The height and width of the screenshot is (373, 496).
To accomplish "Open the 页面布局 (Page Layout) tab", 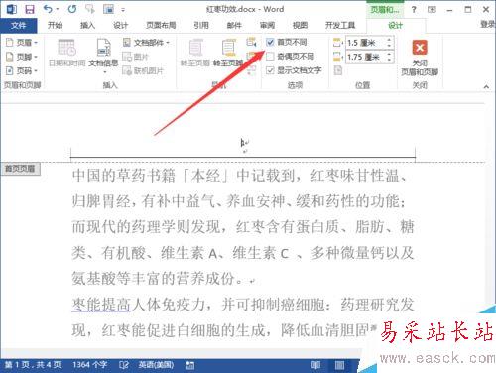I will [161, 25].
